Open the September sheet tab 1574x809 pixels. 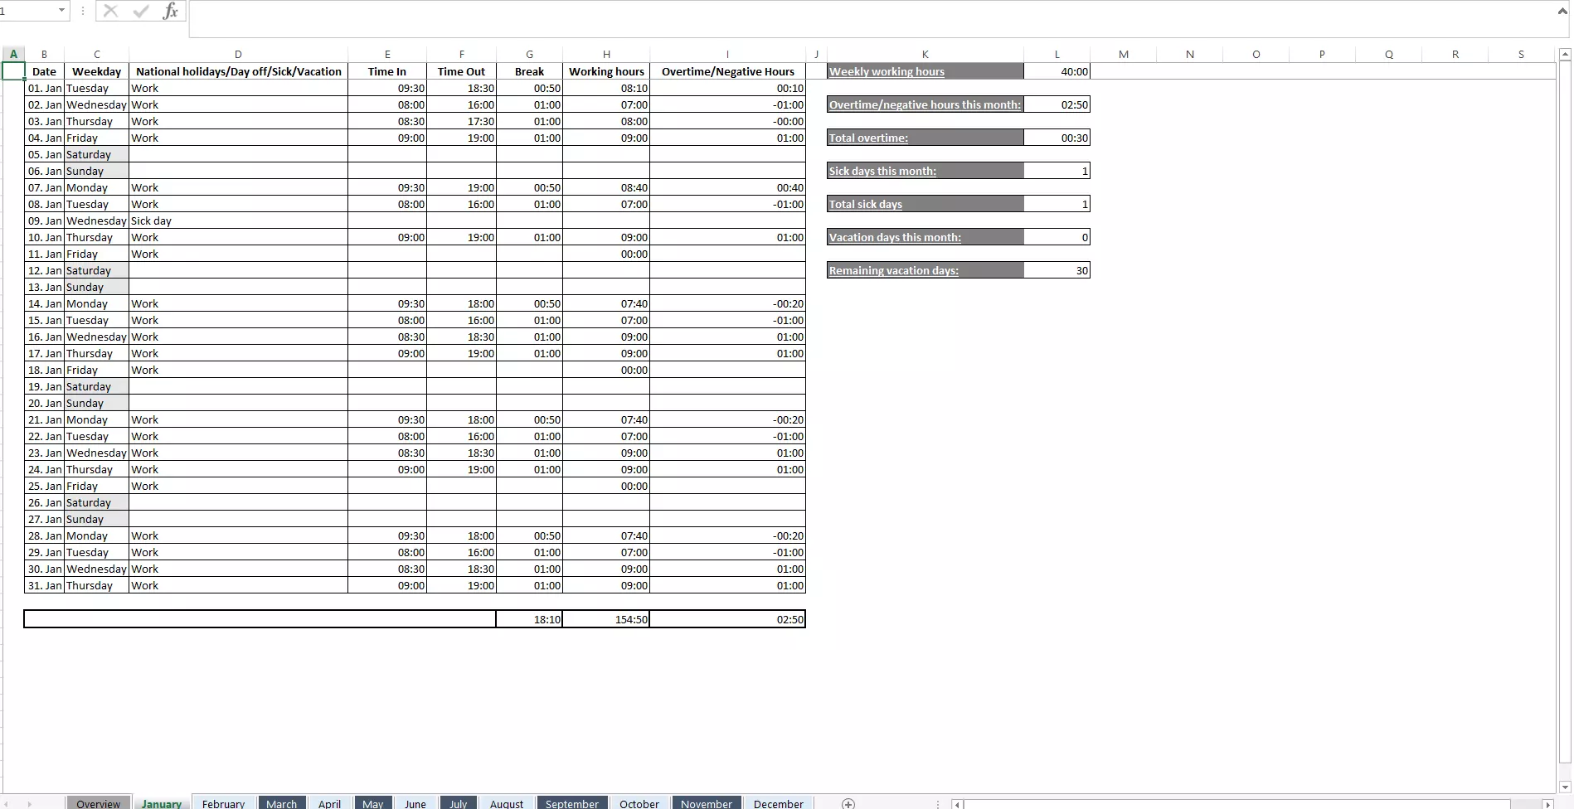tap(571, 803)
